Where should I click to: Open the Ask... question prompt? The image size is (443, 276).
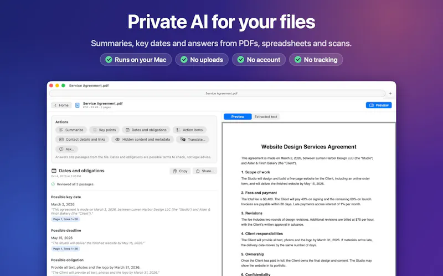66,149
